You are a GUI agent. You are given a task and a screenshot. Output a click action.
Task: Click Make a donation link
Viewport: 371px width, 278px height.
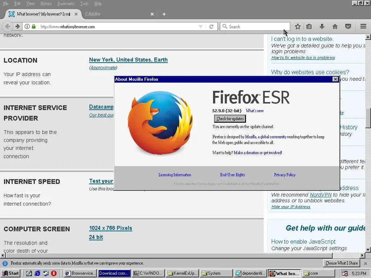246,153
